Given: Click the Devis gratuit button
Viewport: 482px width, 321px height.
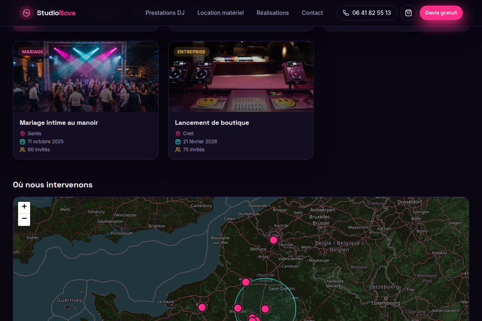Looking at the screenshot, I should point(441,13).
